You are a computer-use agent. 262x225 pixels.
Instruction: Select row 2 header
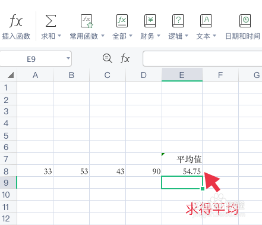8,99
